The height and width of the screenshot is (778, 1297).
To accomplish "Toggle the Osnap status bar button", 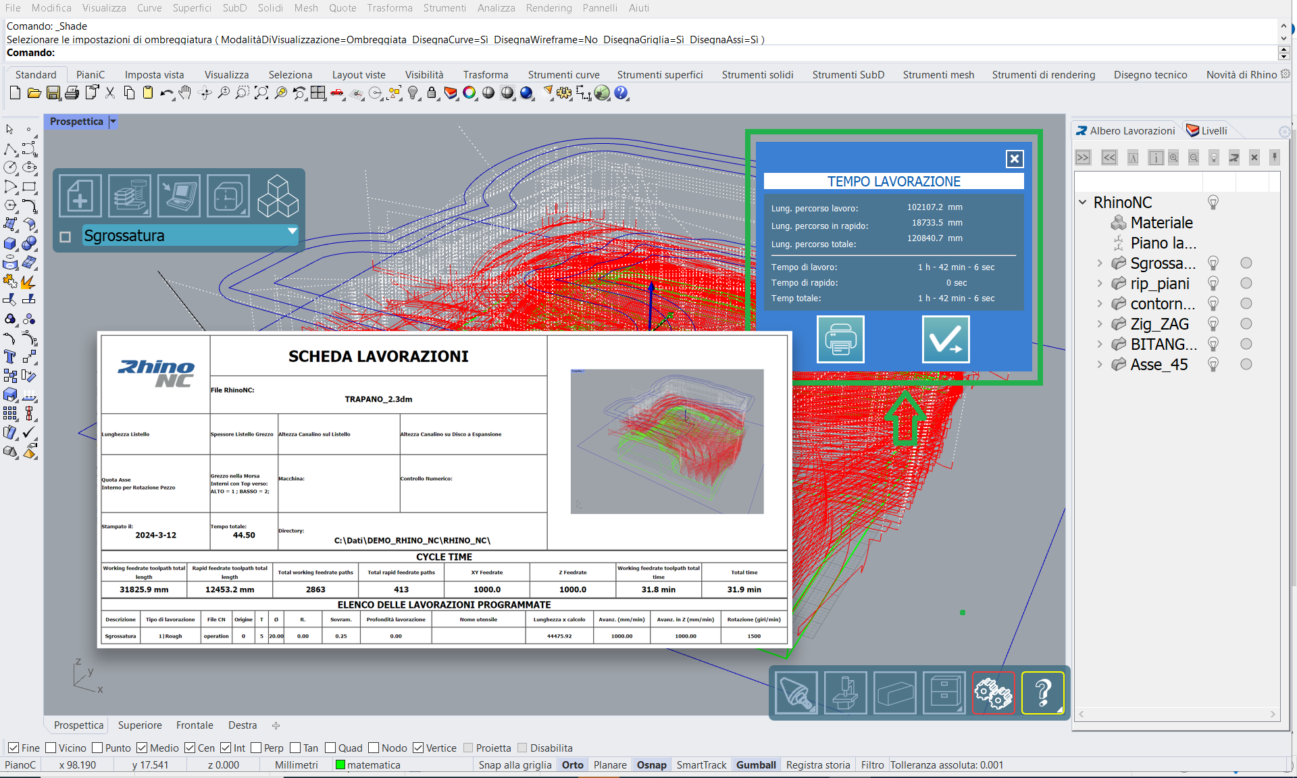I will (651, 765).
